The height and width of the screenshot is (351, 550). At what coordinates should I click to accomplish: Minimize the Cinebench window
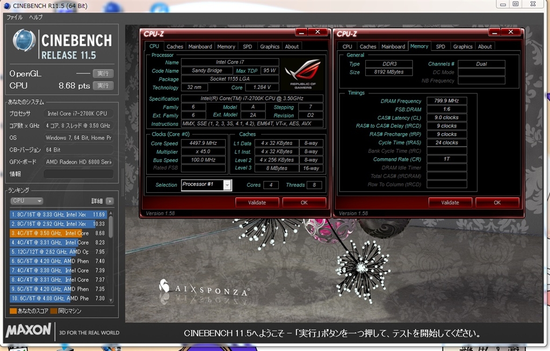pyautogui.click(x=503, y=4)
